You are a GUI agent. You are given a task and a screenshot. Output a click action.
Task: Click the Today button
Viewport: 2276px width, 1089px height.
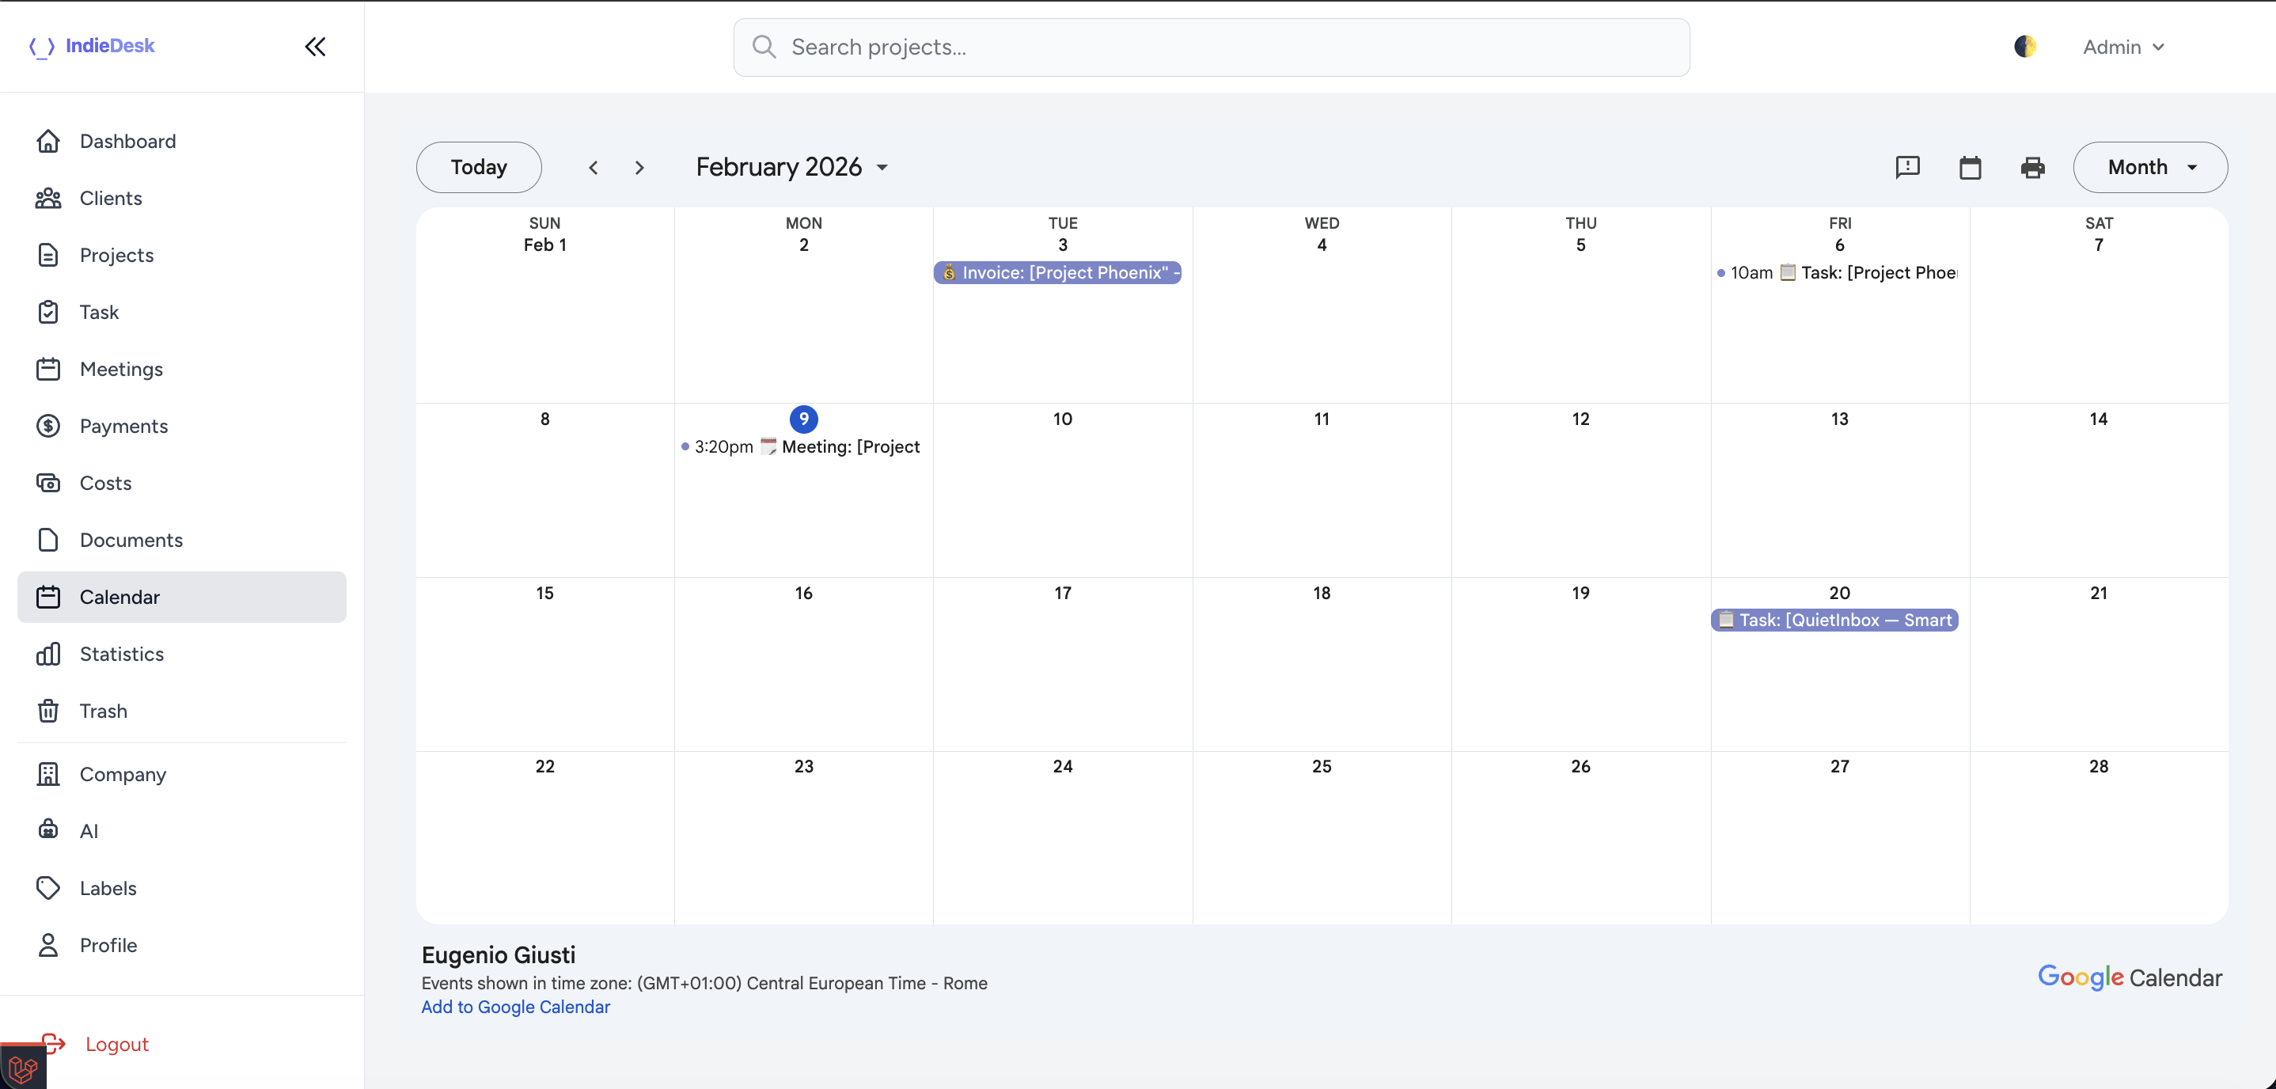(x=478, y=167)
